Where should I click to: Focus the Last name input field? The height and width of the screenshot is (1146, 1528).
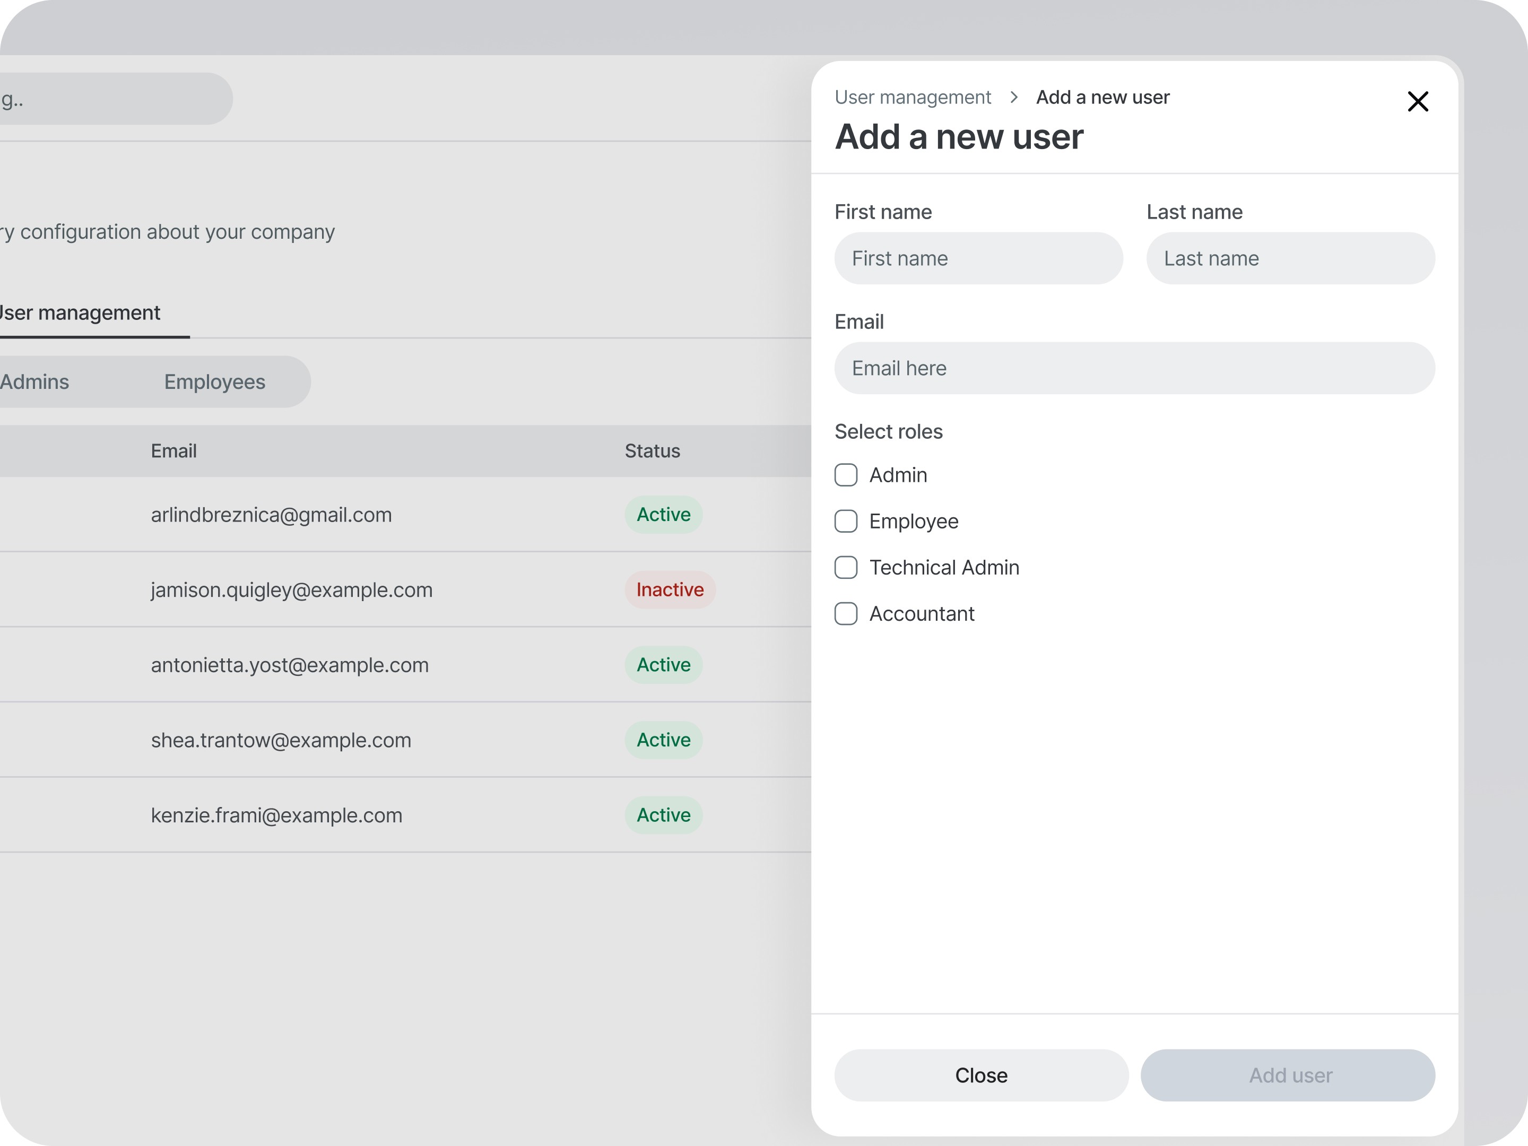point(1290,258)
